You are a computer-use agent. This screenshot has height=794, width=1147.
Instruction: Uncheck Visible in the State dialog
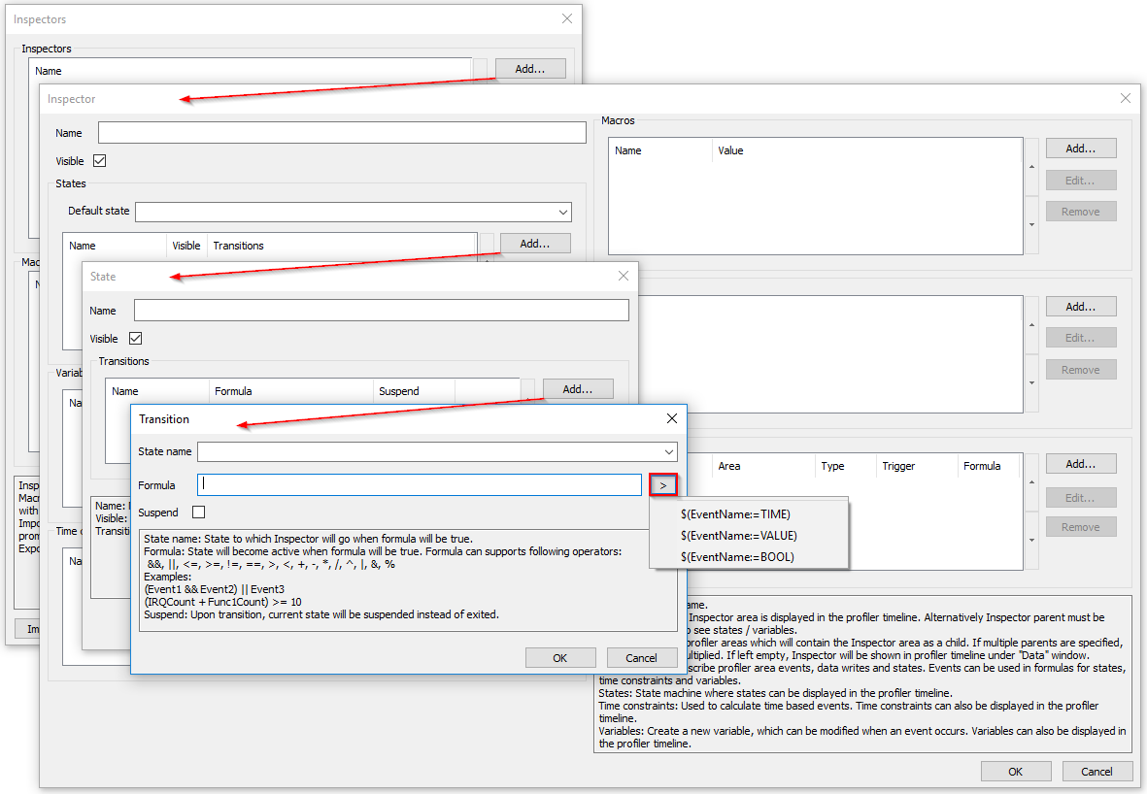tap(136, 339)
